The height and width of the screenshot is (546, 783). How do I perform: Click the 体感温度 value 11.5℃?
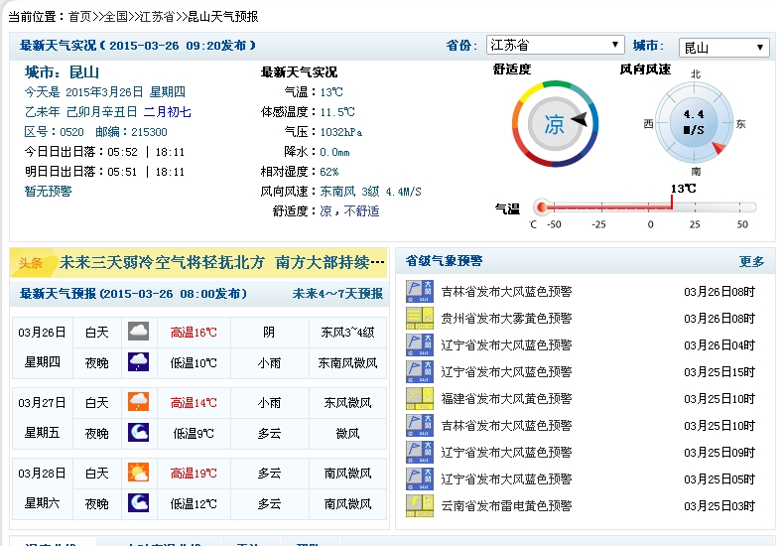click(337, 112)
